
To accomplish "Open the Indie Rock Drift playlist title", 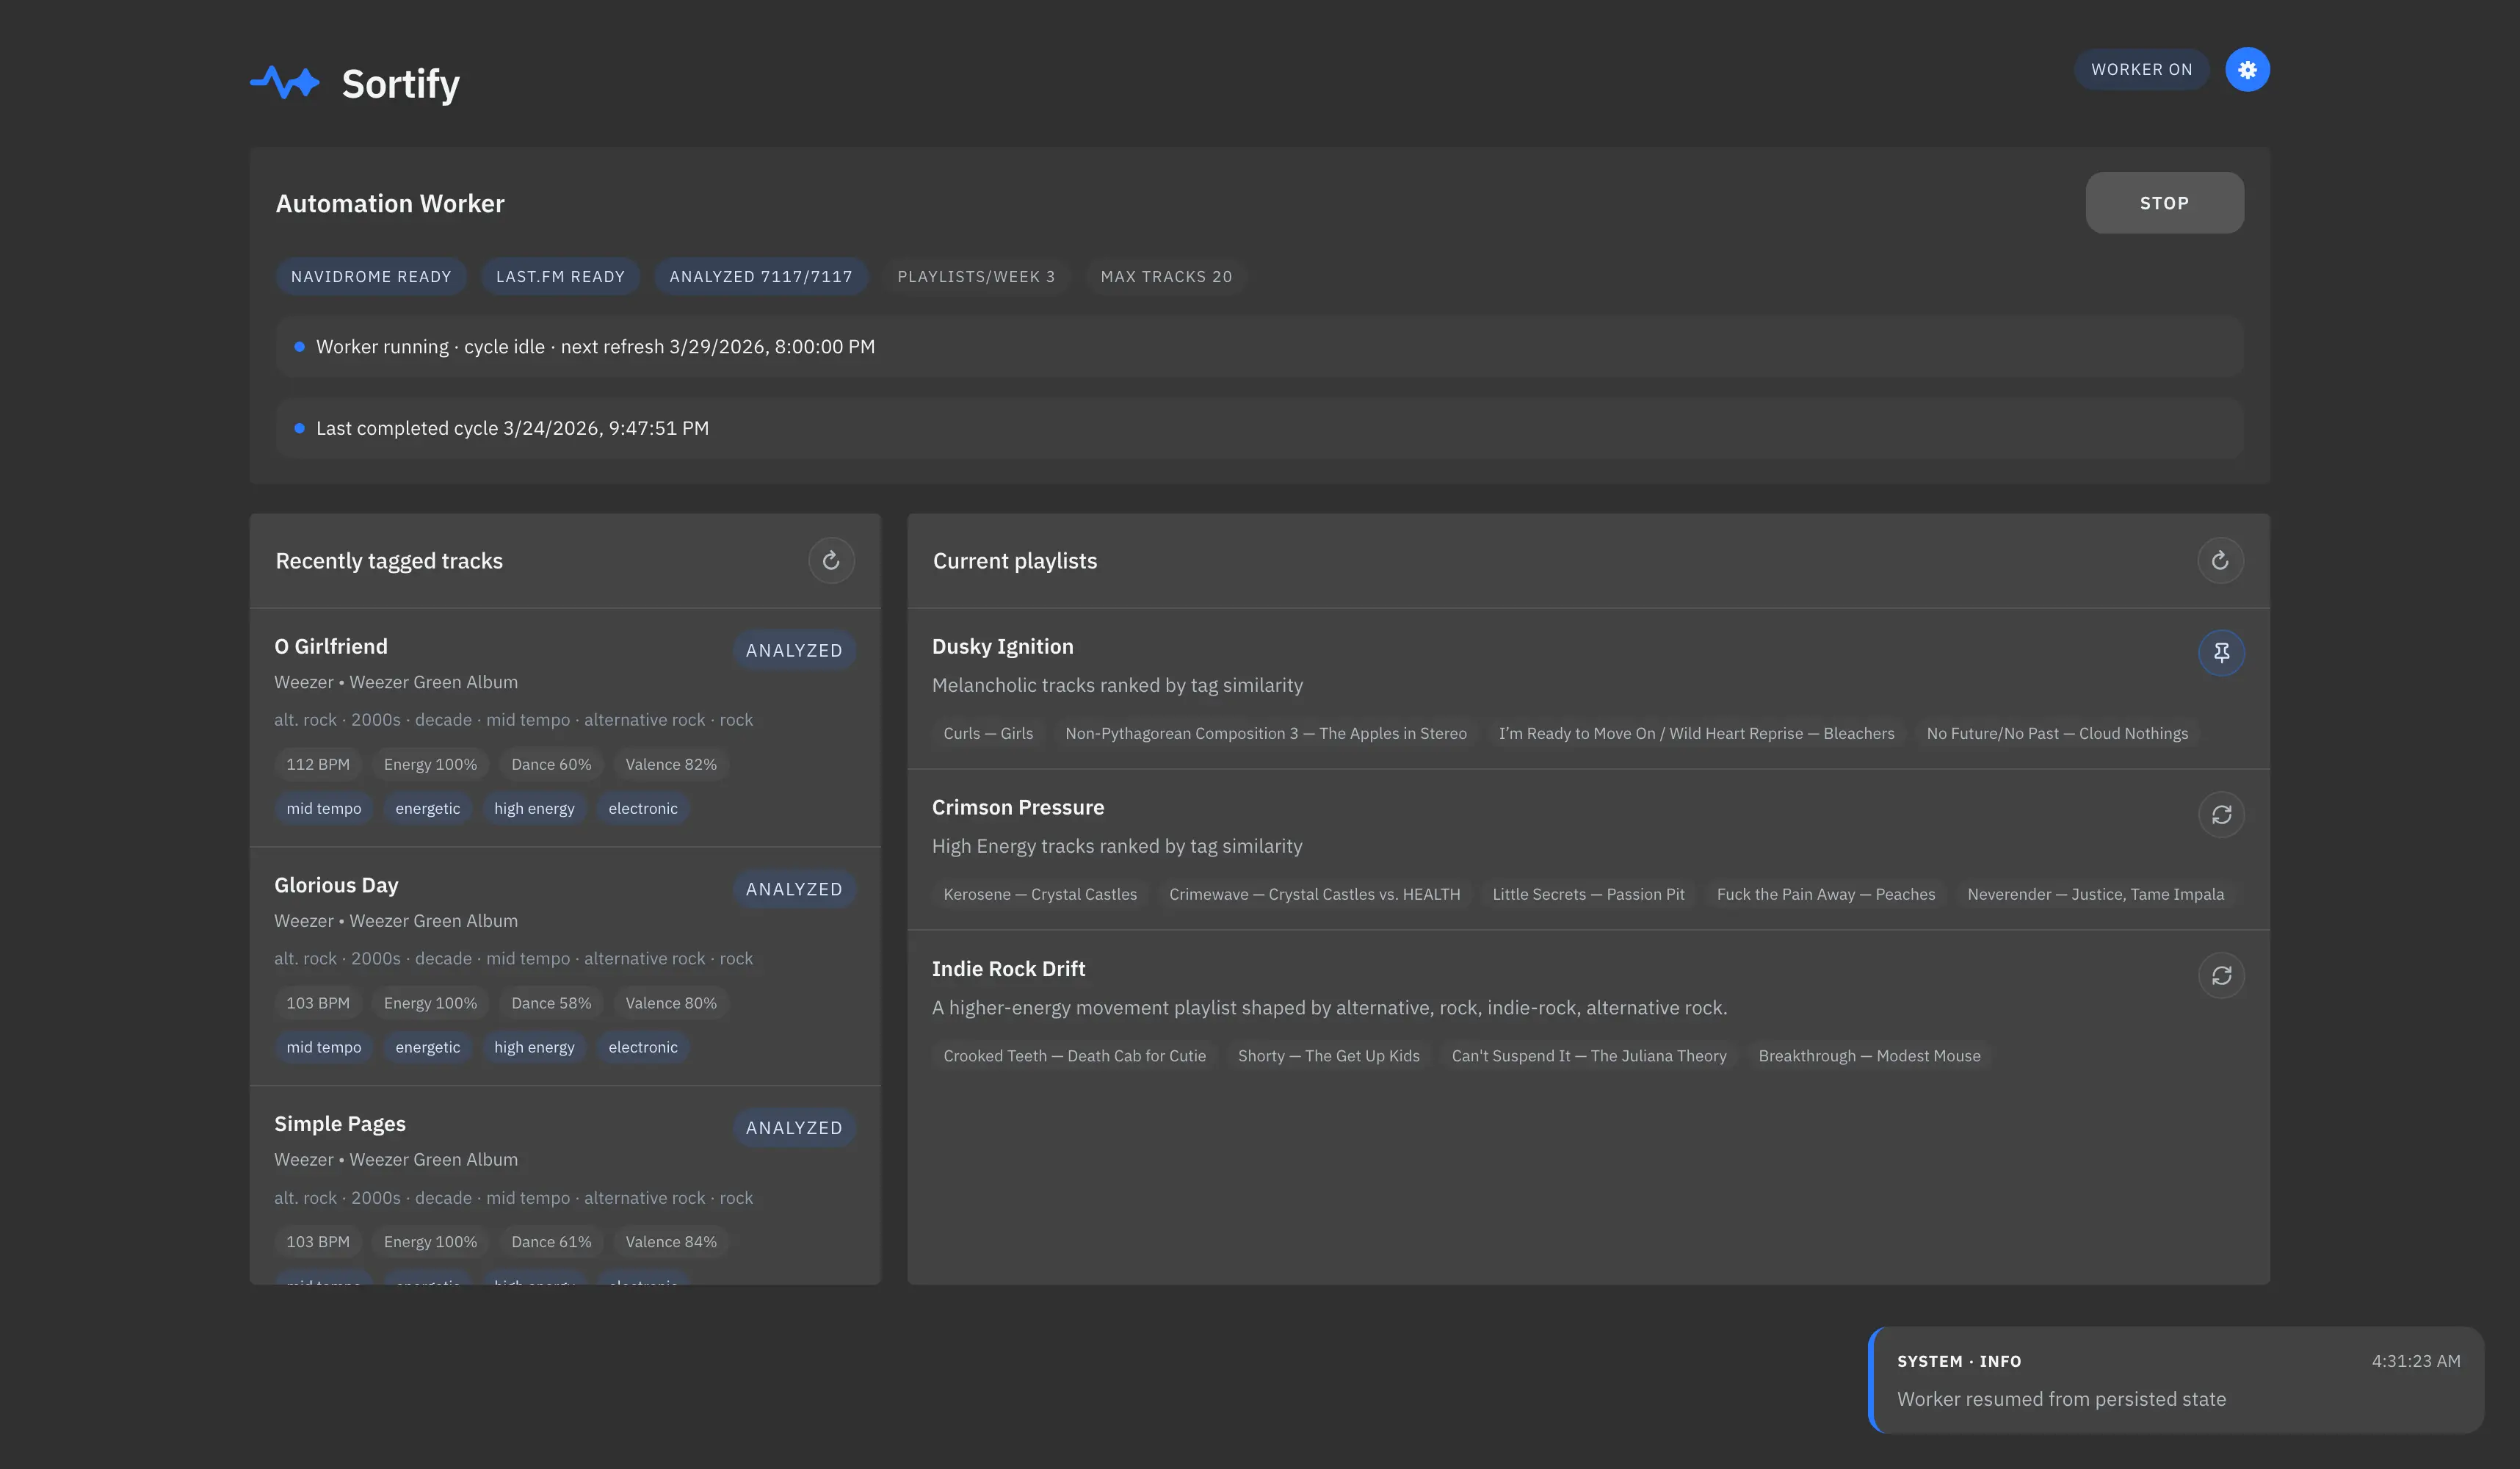I will tap(1008, 969).
